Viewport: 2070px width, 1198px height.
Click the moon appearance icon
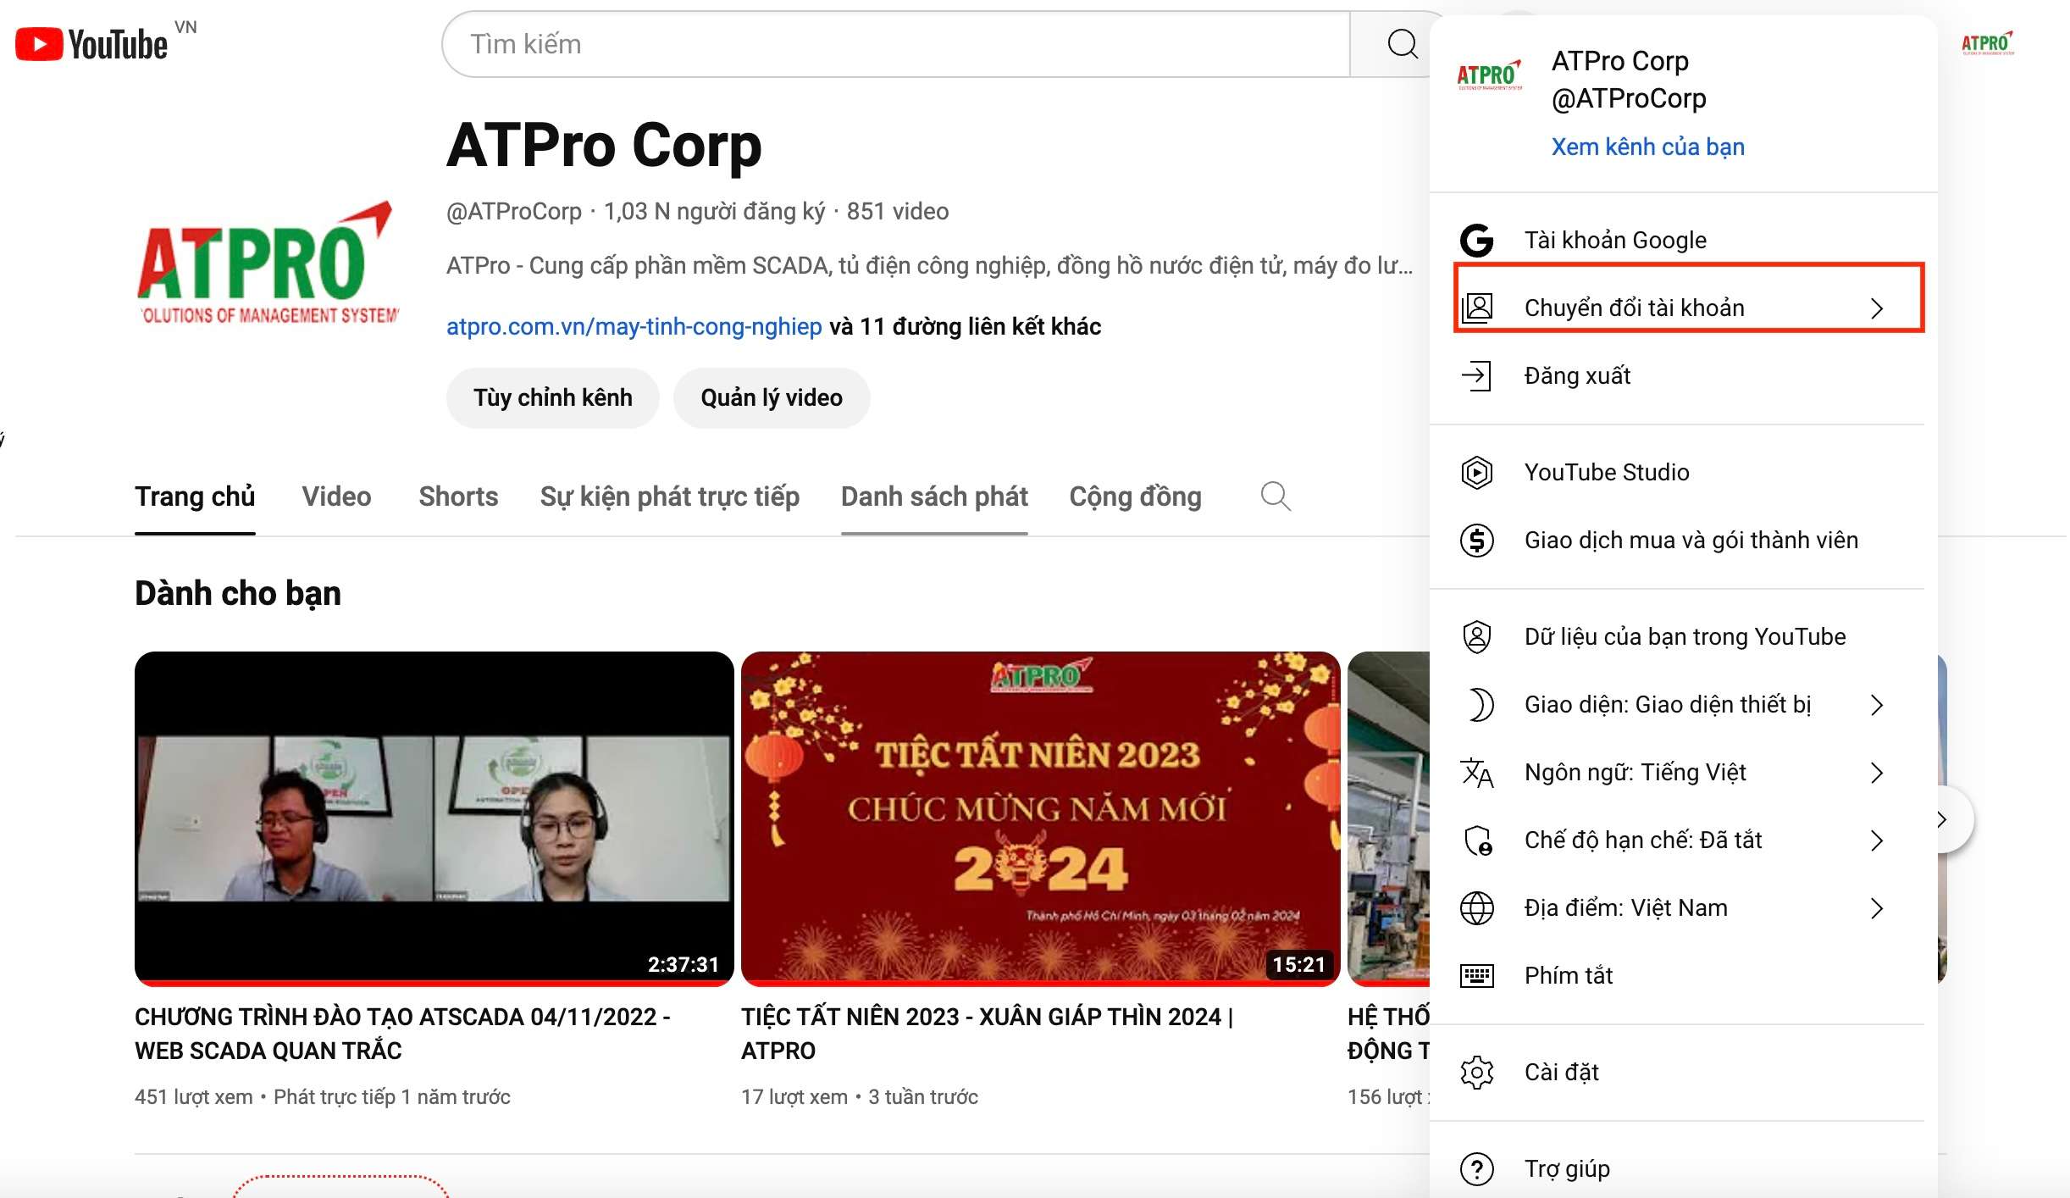[x=1479, y=704]
